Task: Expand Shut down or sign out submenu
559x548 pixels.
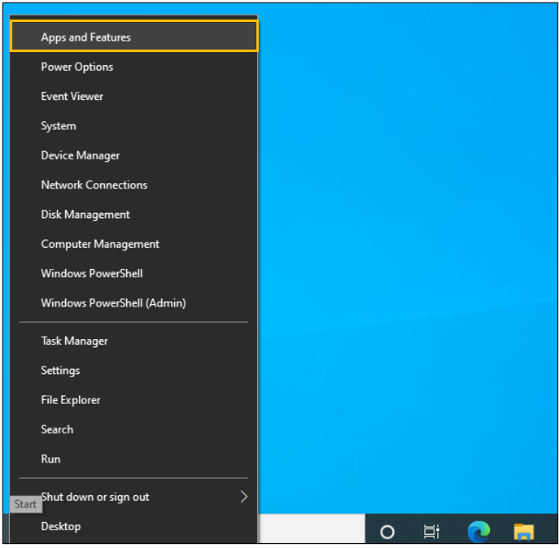Action: [x=133, y=497]
